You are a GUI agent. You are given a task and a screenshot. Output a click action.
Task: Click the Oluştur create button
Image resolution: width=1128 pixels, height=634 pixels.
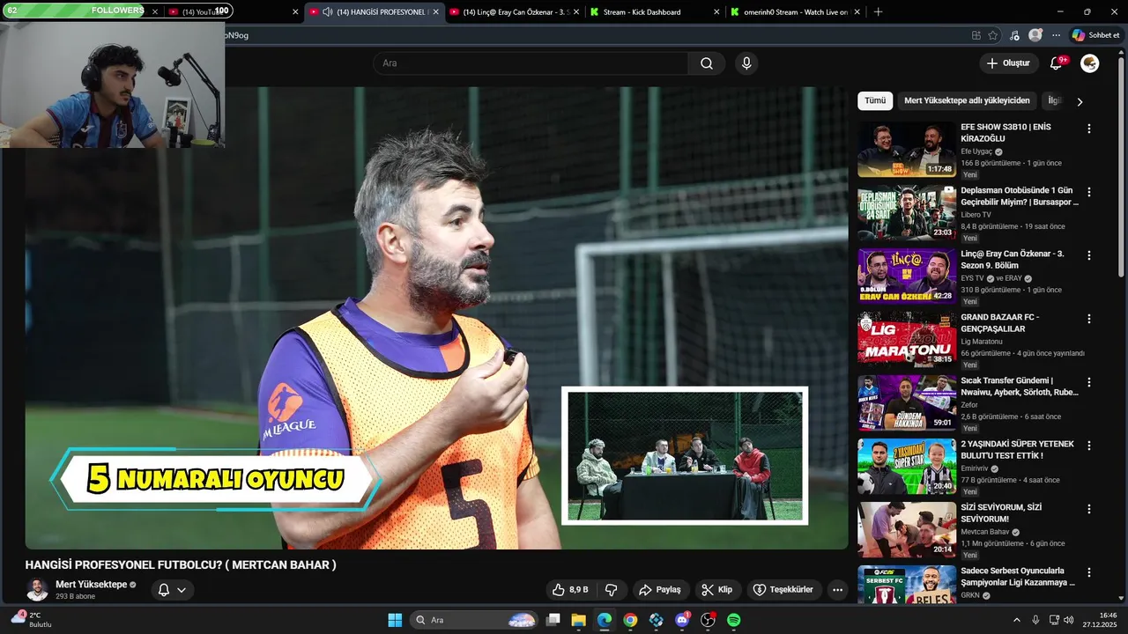pos(1008,63)
